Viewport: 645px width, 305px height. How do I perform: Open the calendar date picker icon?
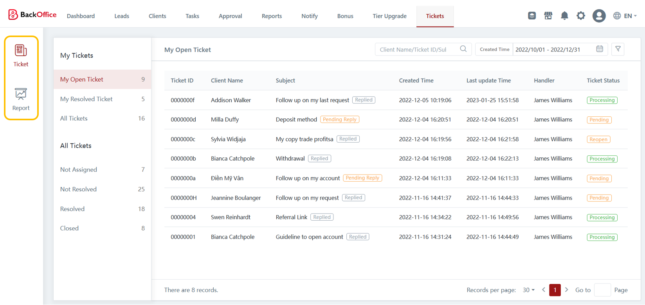point(600,49)
